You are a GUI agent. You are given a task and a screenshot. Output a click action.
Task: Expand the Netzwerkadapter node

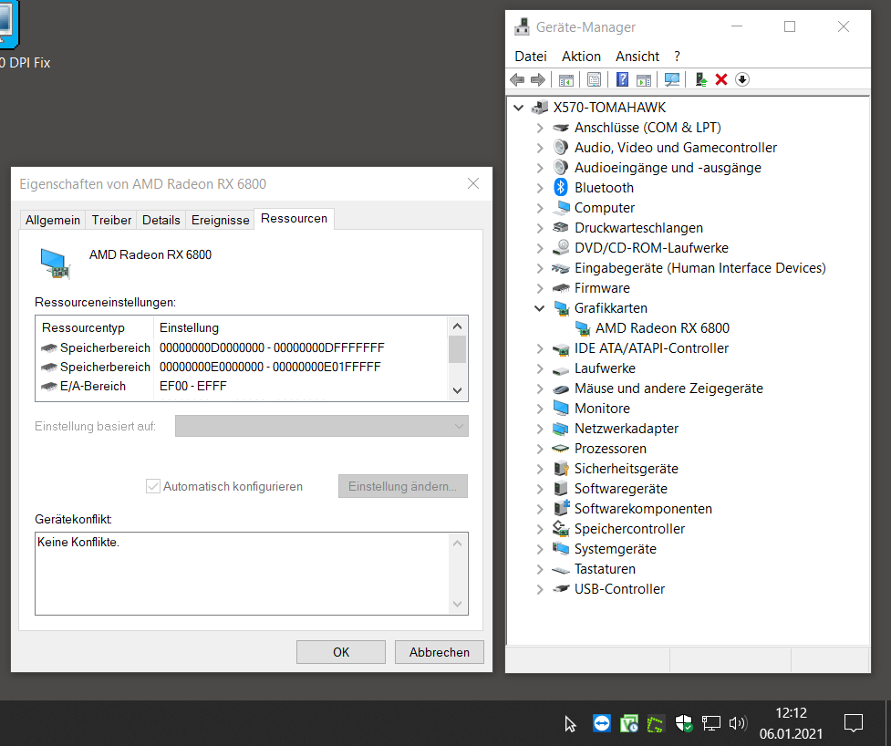[540, 429]
